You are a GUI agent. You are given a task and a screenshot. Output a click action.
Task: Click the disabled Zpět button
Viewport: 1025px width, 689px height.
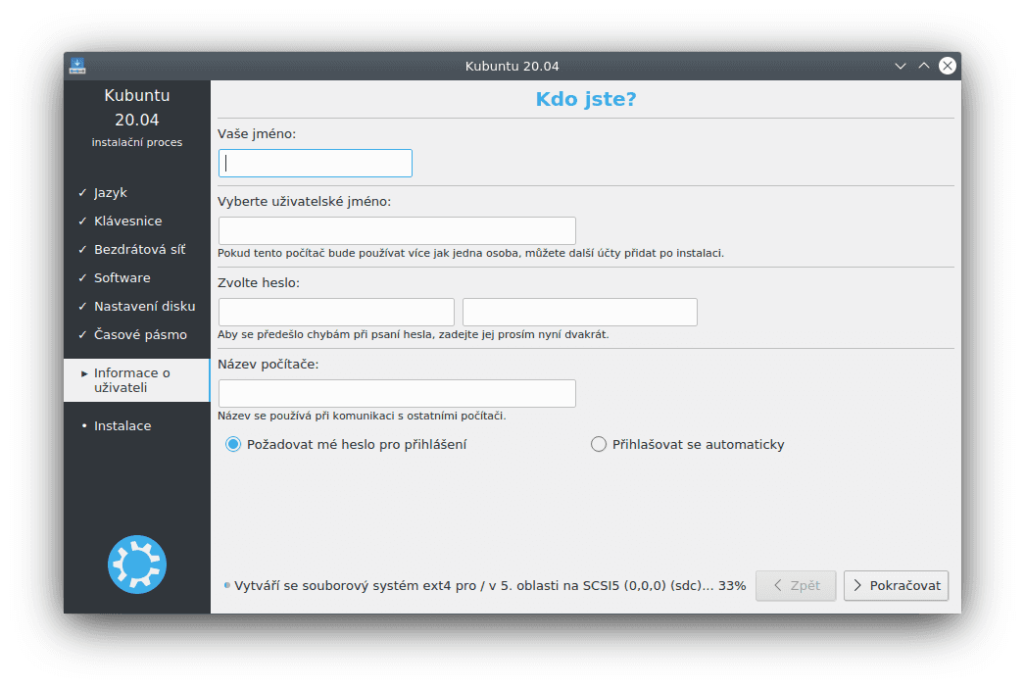coord(795,585)
